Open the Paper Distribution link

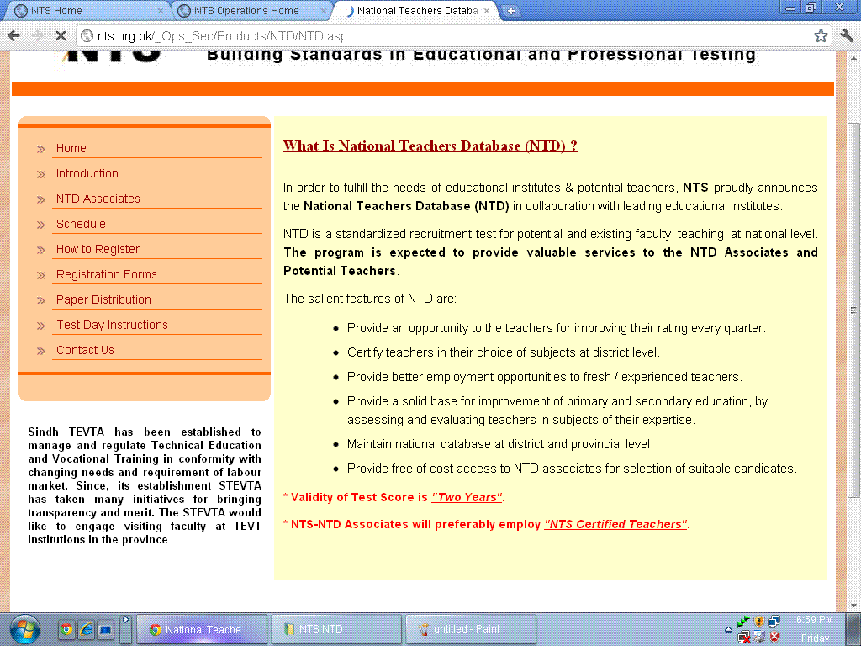point(103,300)
